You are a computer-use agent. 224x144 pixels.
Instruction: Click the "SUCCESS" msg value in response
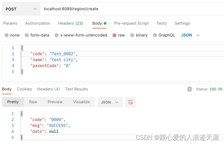[57, 125]
